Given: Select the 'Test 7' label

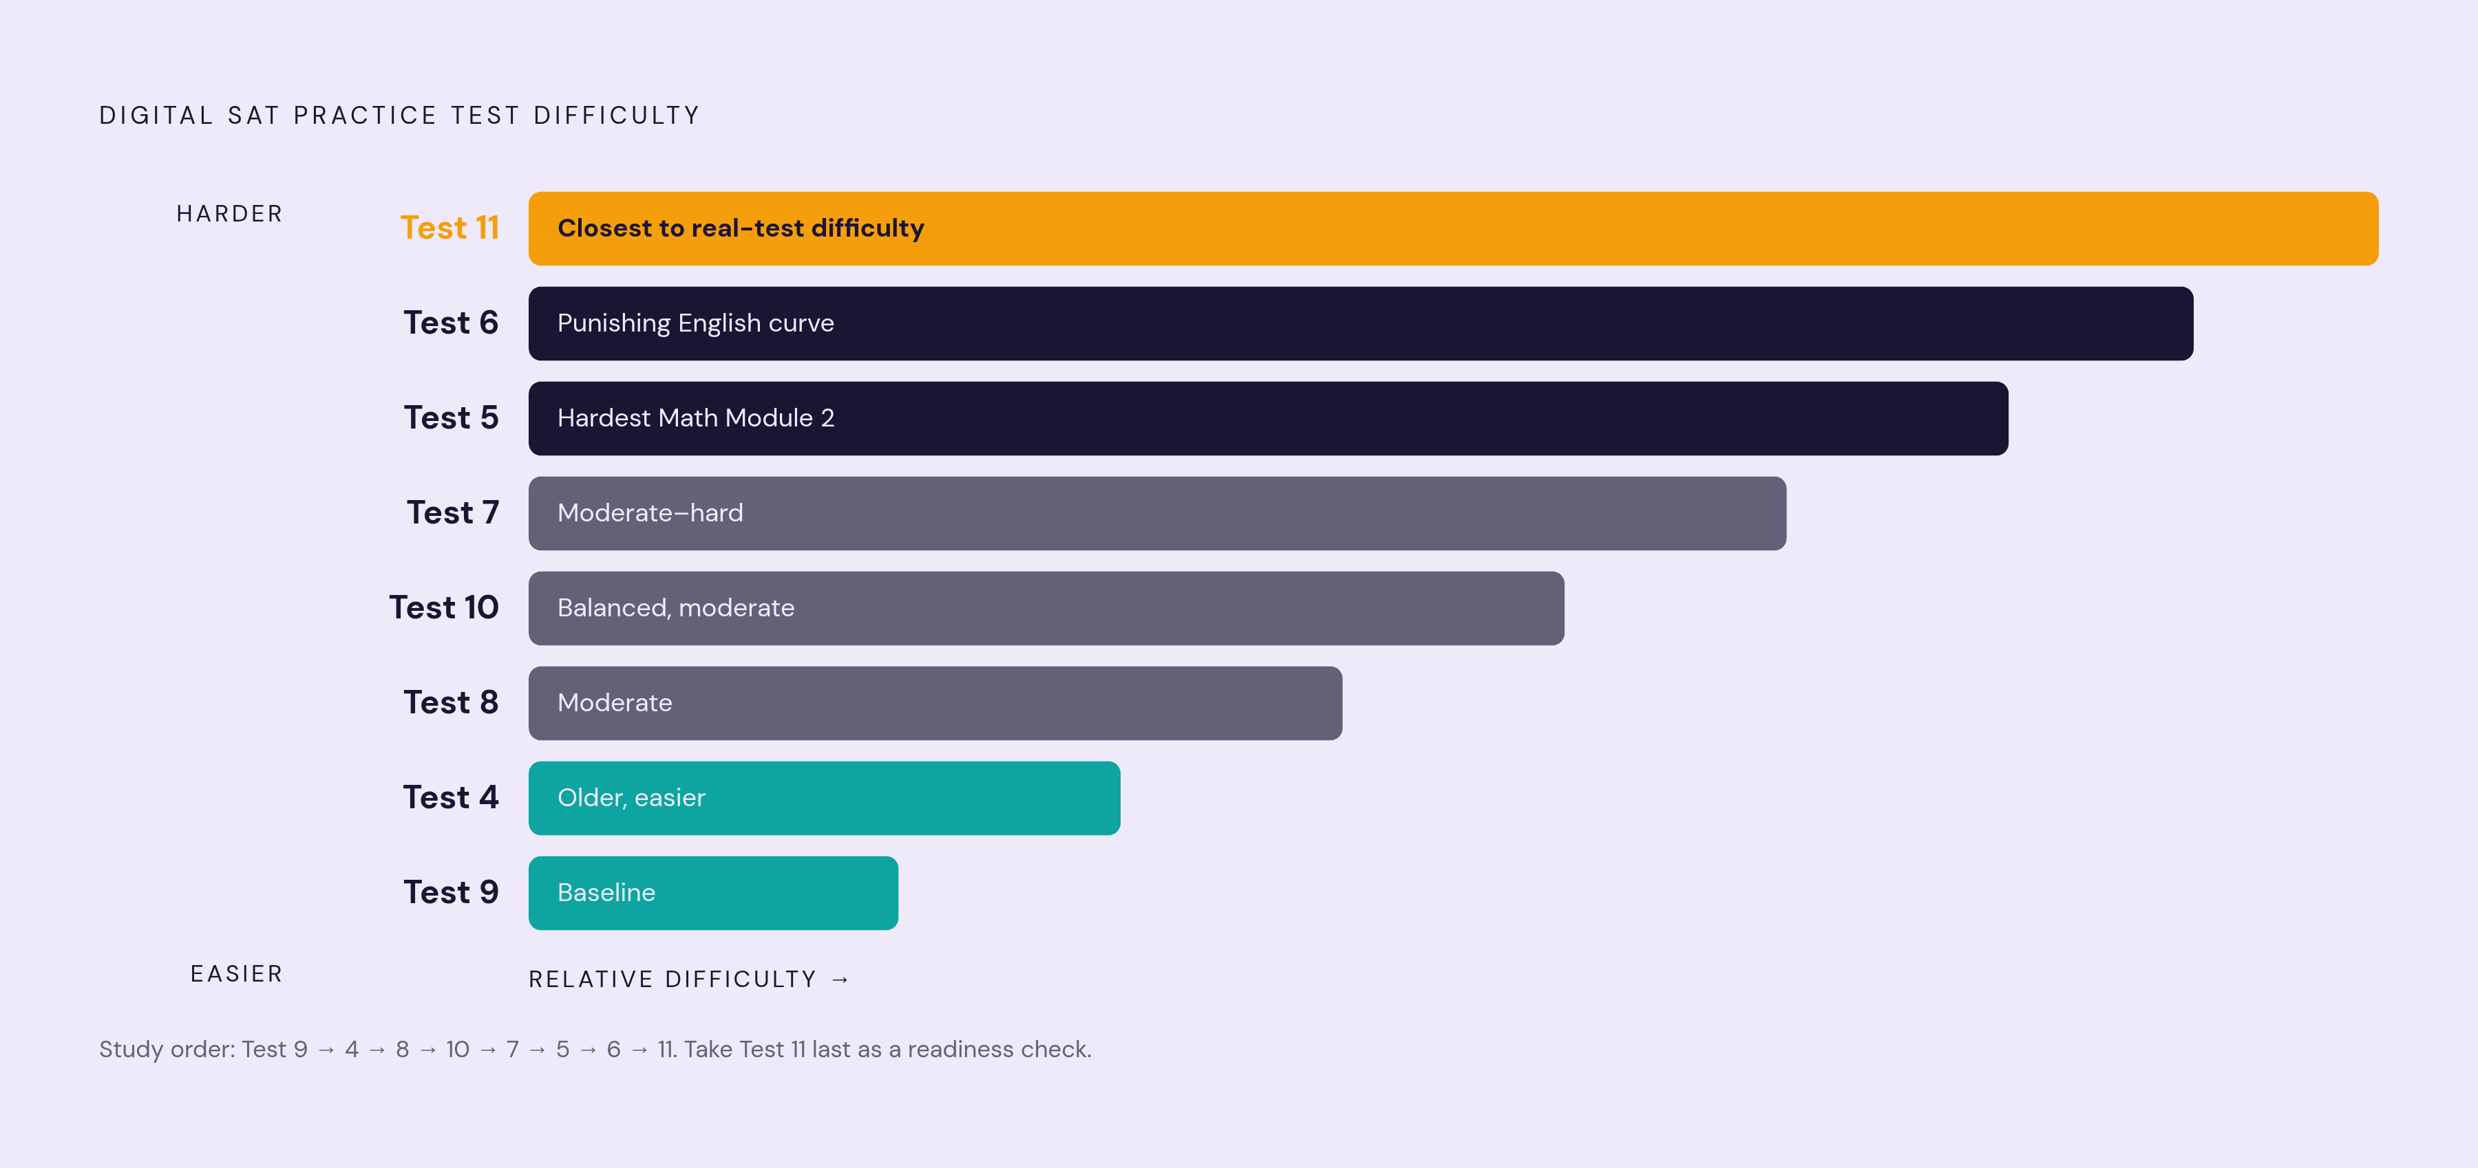Looking at the screenshot, I should tap(452, 513).
